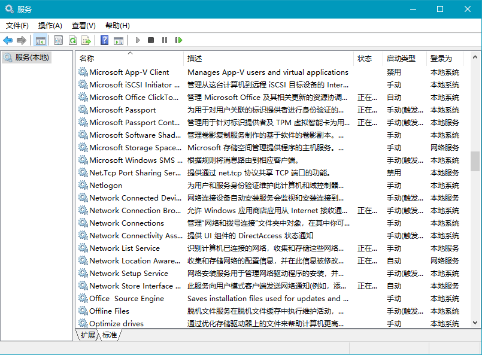Click 禁用 startup type of Net.Tcp Port Sharing
This screenshot has width=482, height=355.
pos(394,173)
